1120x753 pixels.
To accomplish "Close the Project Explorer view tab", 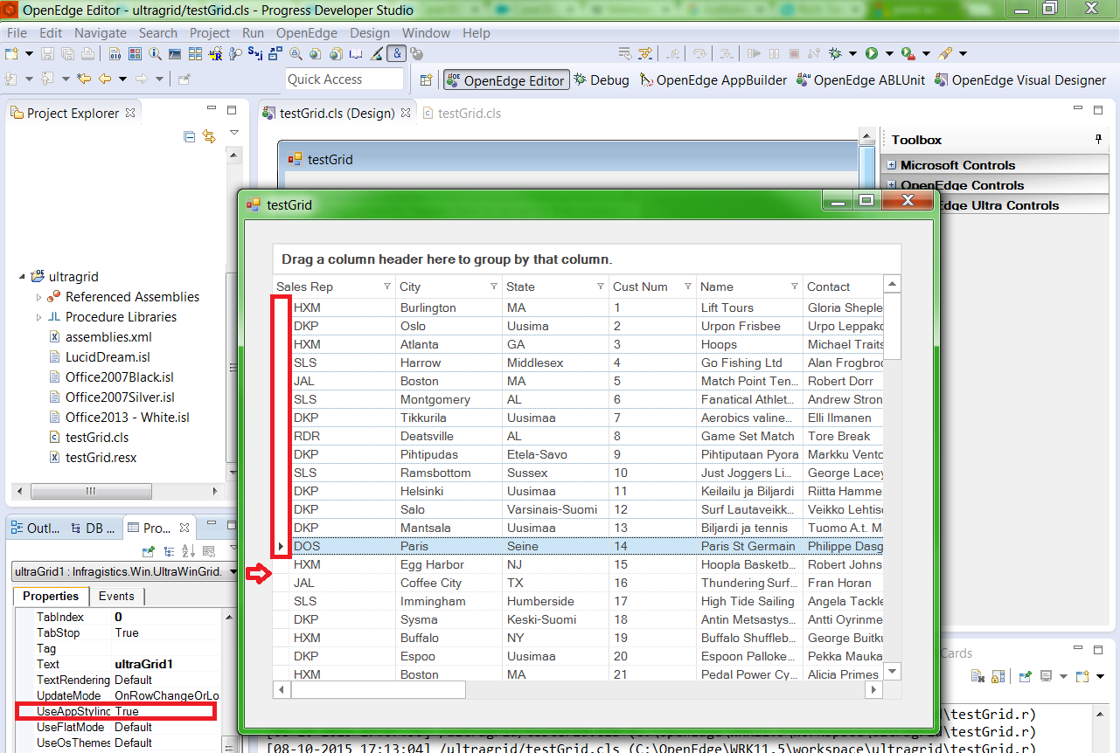I will point(130,113).
